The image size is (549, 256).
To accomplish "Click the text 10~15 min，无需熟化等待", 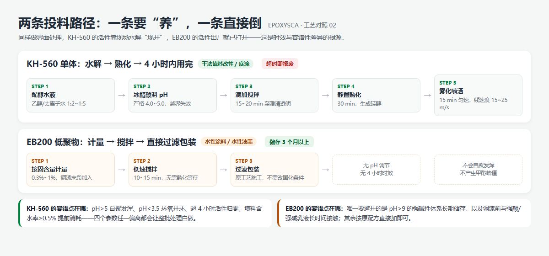I will 166,178.
